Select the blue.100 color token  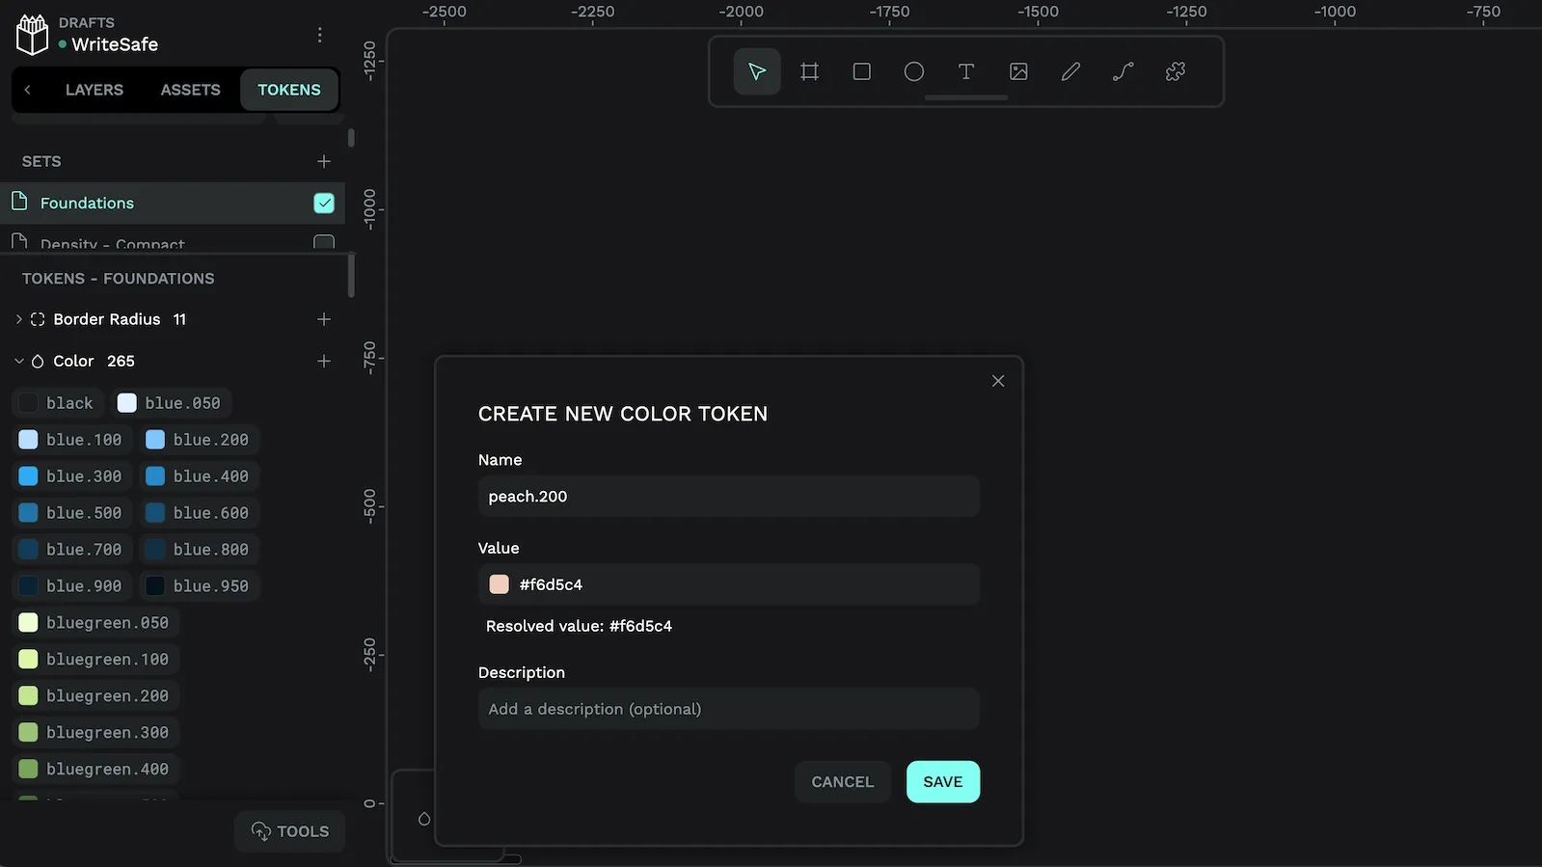point(71,440)
